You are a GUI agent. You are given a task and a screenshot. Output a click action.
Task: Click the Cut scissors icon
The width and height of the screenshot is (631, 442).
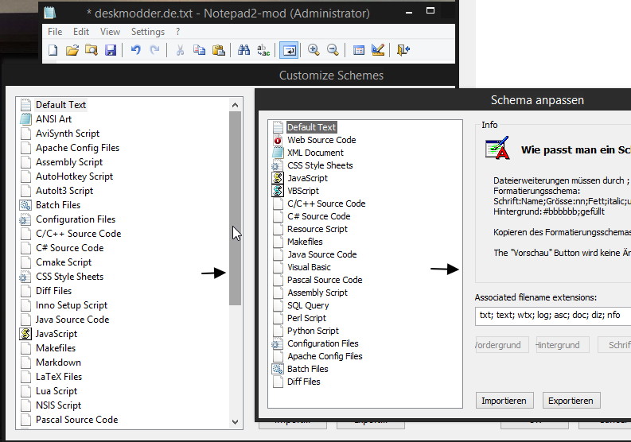coord(180,50)
